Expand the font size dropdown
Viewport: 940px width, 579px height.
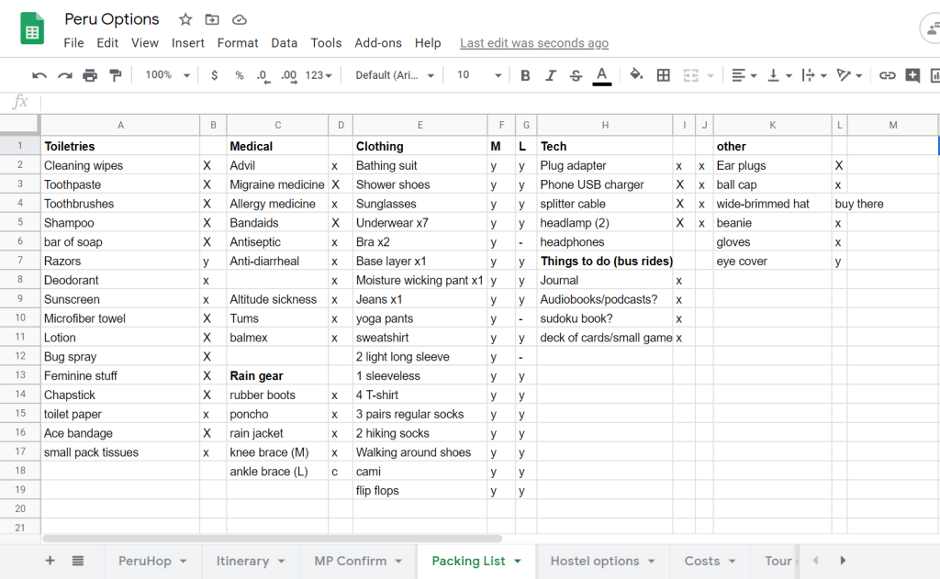479,75
